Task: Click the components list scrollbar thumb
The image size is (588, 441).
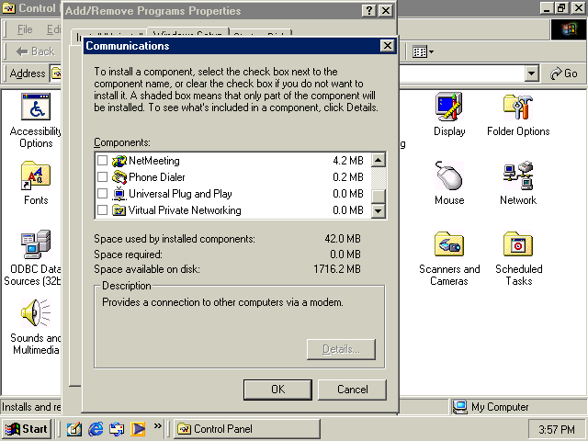Action: (x=379, y=196)
